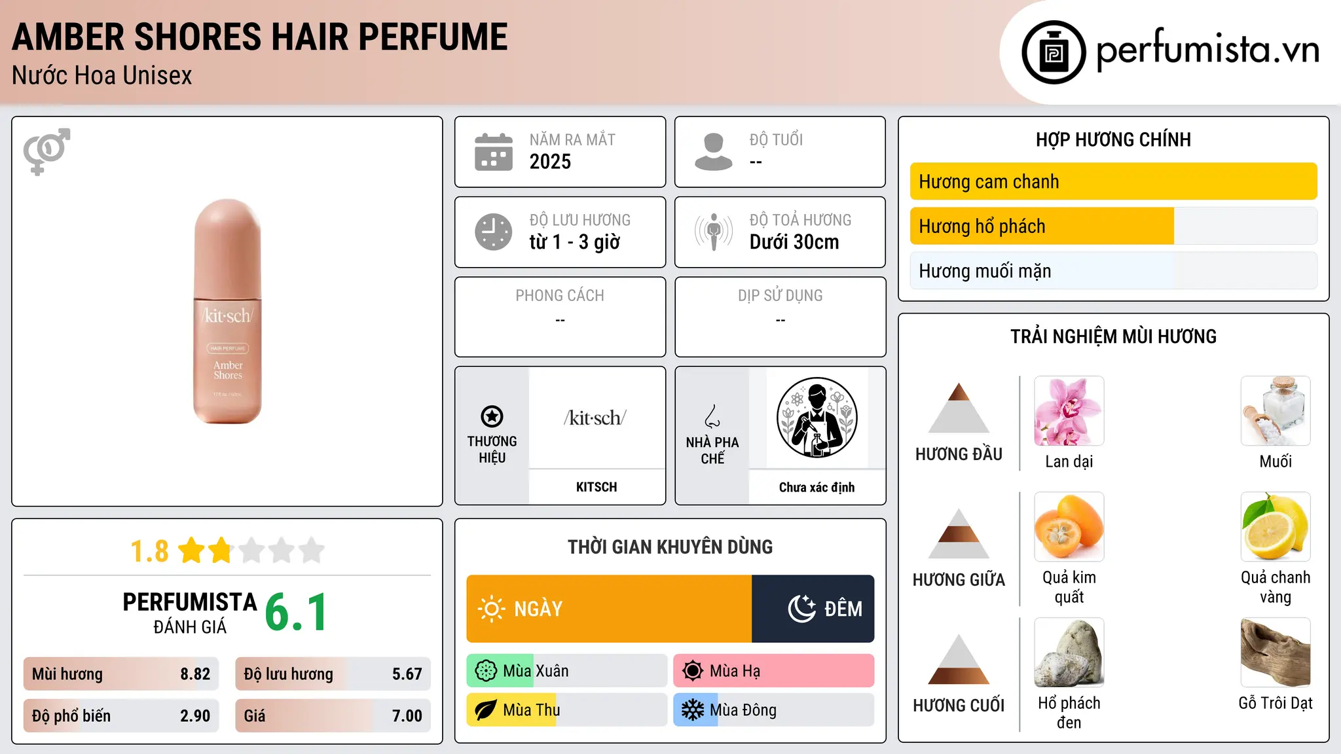Open the Lan dại orchid note image
The height and width of the screenshot is (754, 1341).
point(1069,411)
